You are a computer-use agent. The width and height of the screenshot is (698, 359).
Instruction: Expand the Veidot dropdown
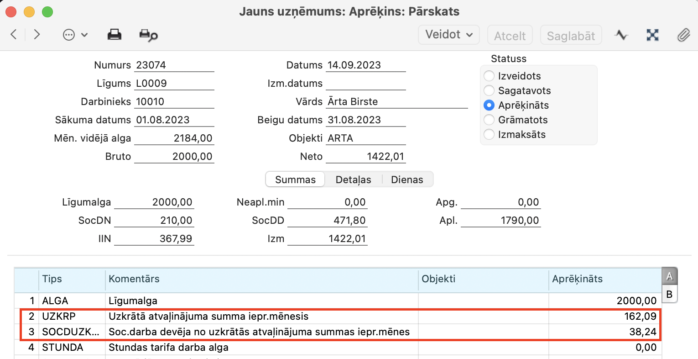point(448,35)
